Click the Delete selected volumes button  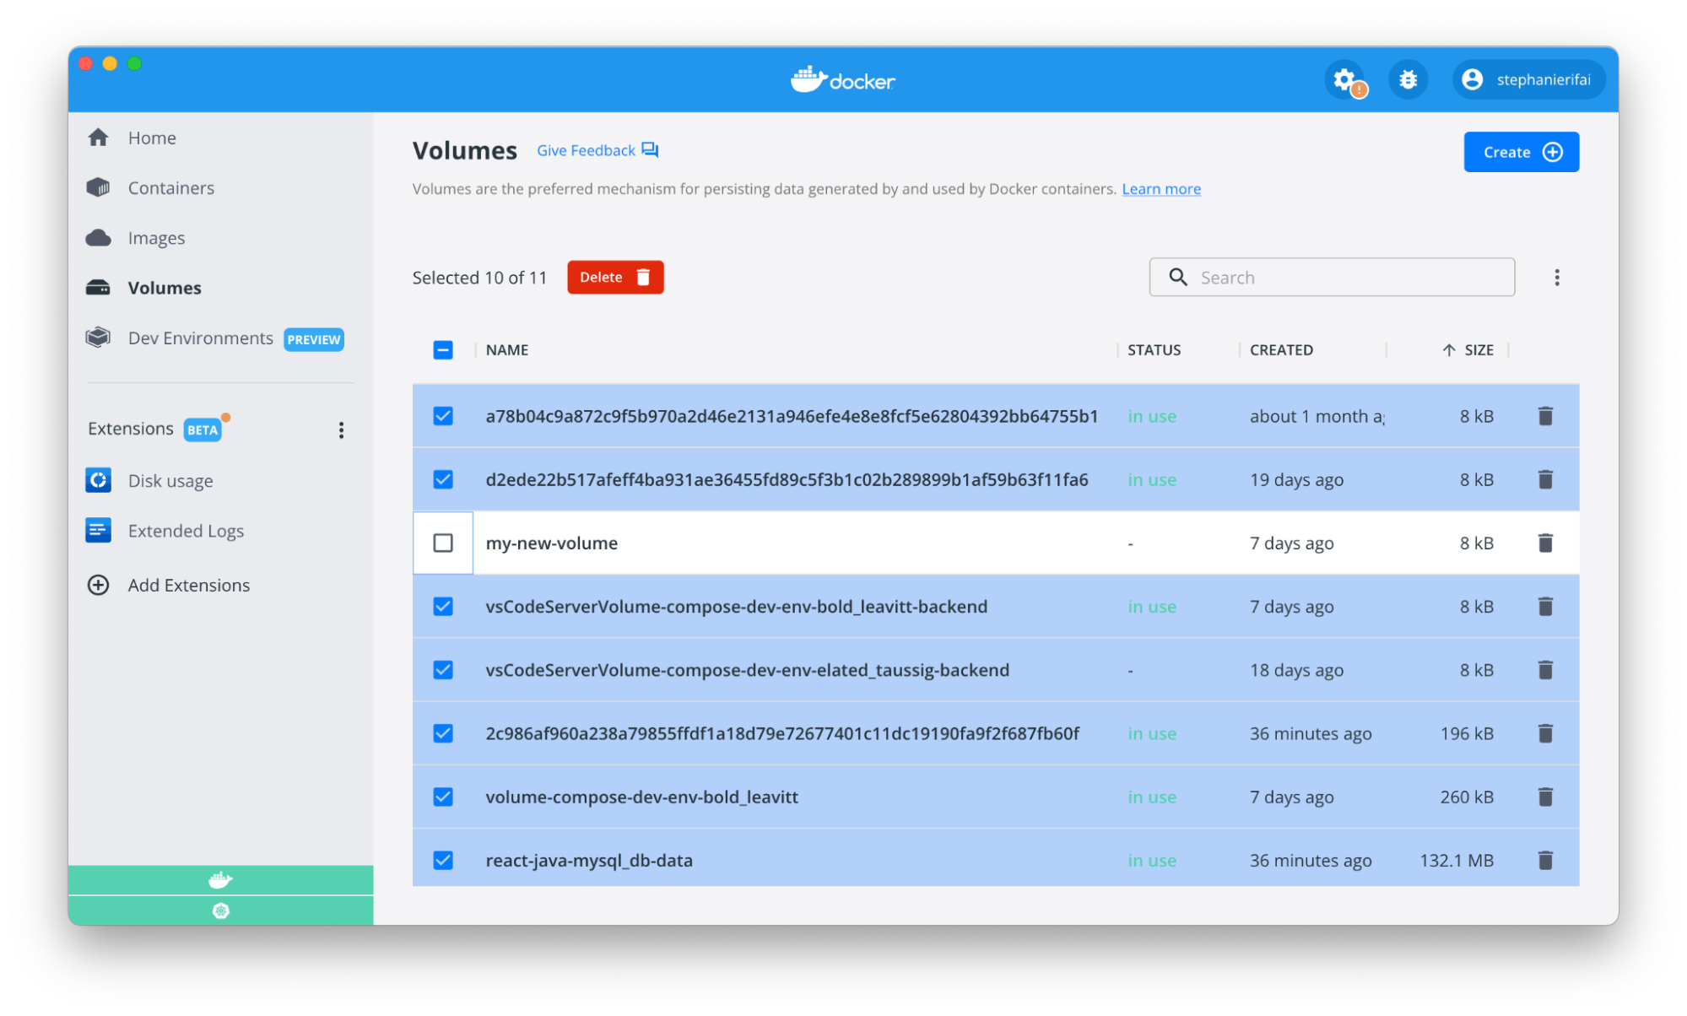(x=614, y=277)
